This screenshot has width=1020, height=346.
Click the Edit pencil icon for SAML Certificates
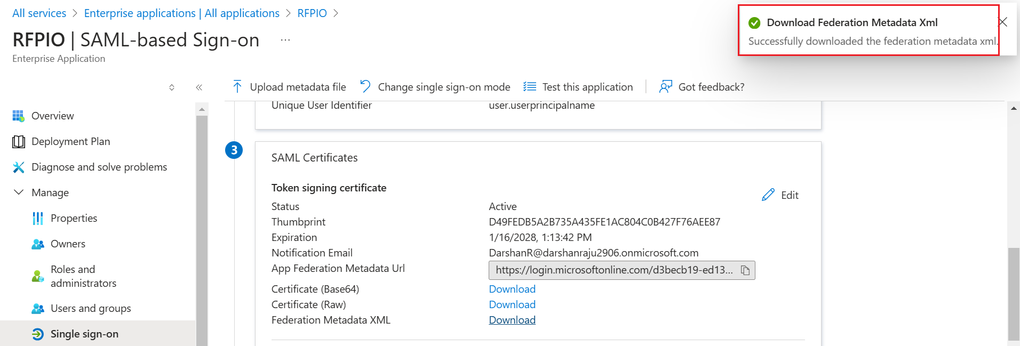[x=768, y=195]
